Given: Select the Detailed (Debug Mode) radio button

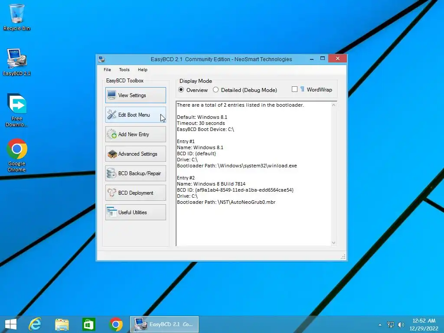Looking at the screenshot, I should [x=245, y=90].
